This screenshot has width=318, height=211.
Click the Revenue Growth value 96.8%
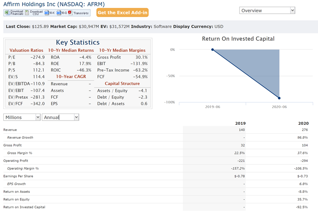coord(303,138)
